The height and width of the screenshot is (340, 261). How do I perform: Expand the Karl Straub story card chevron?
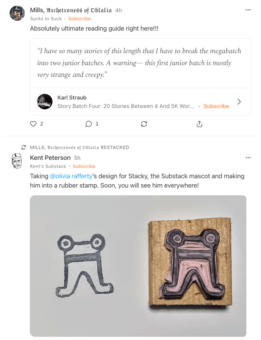[x=239, y=101]
